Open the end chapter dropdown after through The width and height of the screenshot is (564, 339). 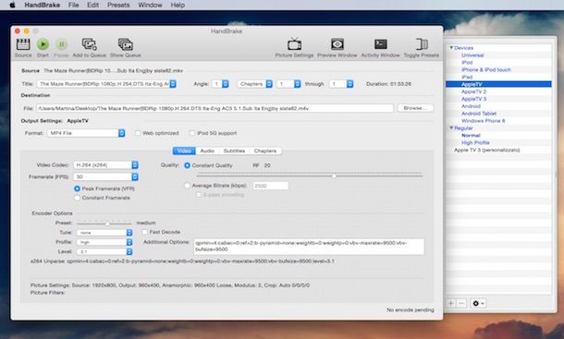tap(341, 84)
